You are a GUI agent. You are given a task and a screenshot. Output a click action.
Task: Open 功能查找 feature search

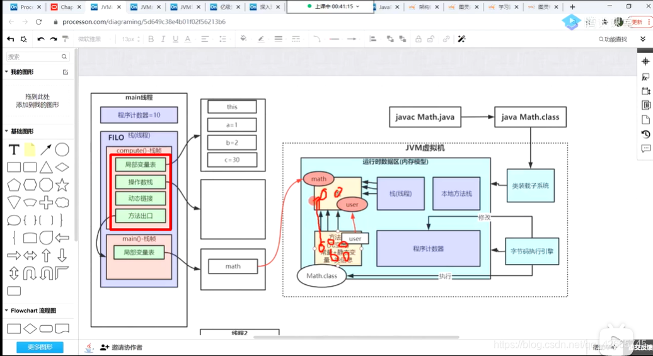click(x=613, y=39)
